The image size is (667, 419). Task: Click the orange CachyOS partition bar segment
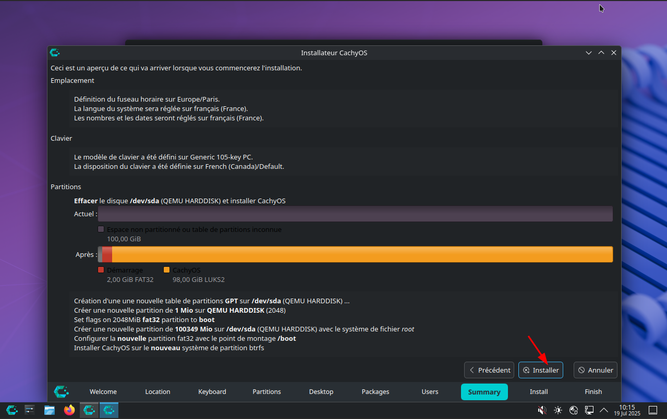click(x=362, y=254)
